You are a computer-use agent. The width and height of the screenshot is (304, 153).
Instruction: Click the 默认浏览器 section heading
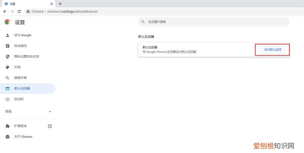click(x=146, y=36)
